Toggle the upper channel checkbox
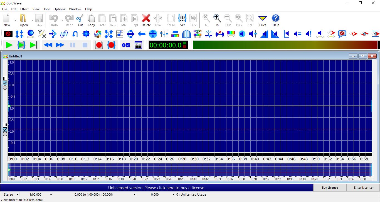Screen dimensions: 380x202 [5, 83]
